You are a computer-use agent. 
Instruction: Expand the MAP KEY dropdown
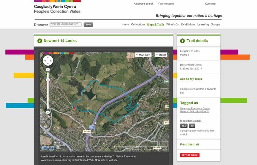pos(143,55)
